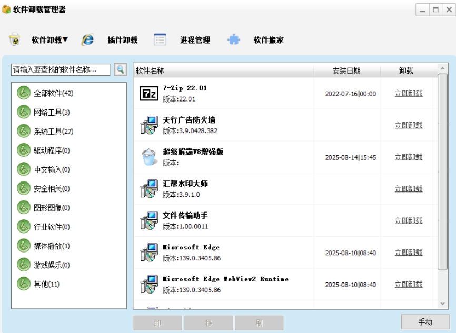Select 系统工具(27) category
This screenshot has width=456, height=333.
click(x=54, y=132)
